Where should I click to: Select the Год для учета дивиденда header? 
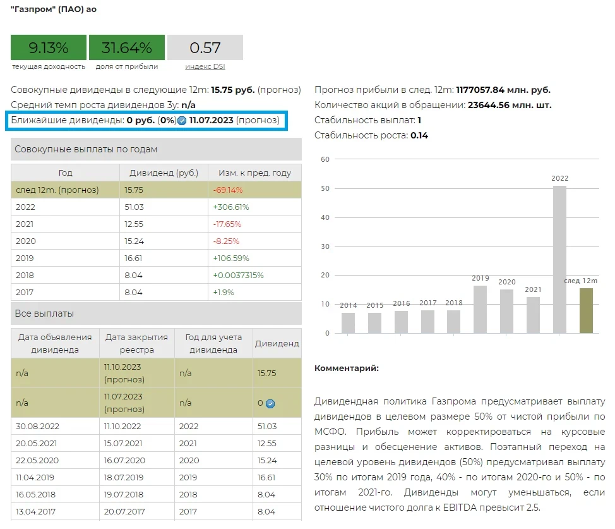coord(213,343)
